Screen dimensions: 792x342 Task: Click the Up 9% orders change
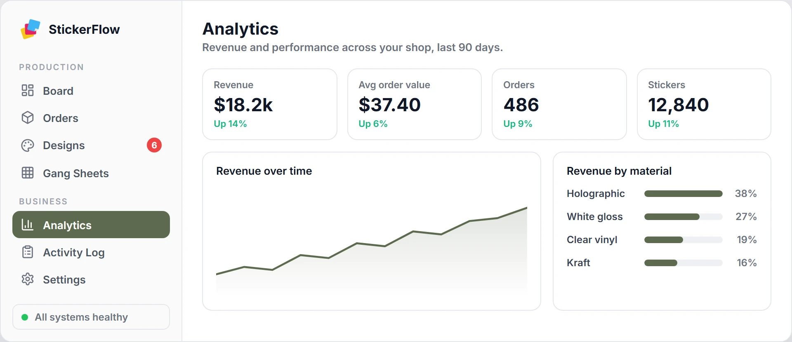point(518,124)
